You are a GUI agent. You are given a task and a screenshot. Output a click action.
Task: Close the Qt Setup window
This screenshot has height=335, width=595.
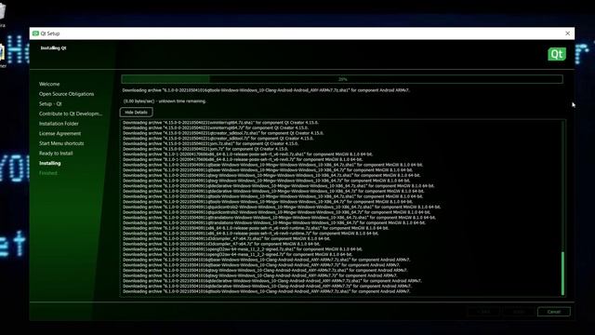tap(567, 33)
